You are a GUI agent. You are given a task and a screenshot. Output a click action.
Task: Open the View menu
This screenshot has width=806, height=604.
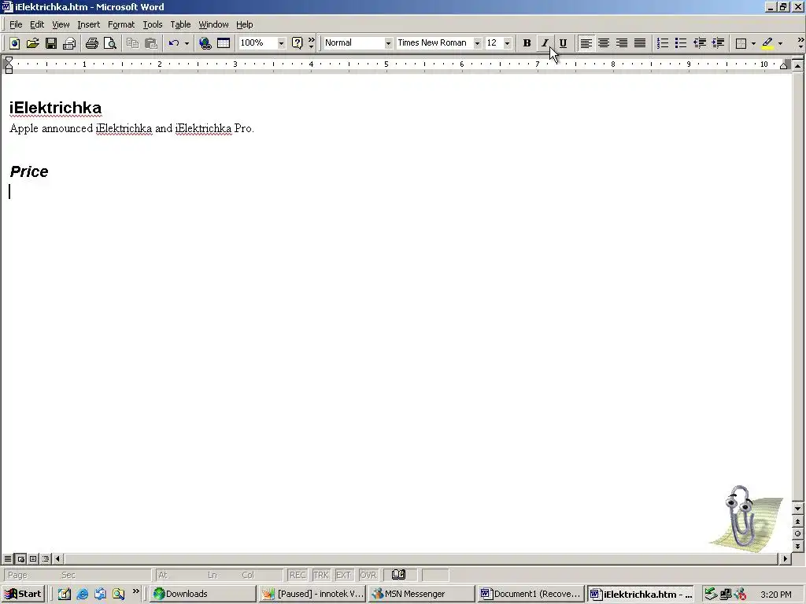click(x=61, y=24)
